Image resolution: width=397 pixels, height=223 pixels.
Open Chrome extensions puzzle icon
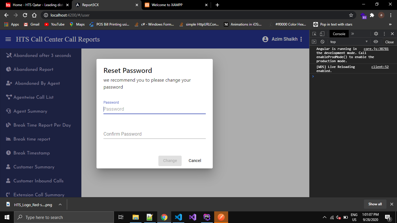pos(372,15)
